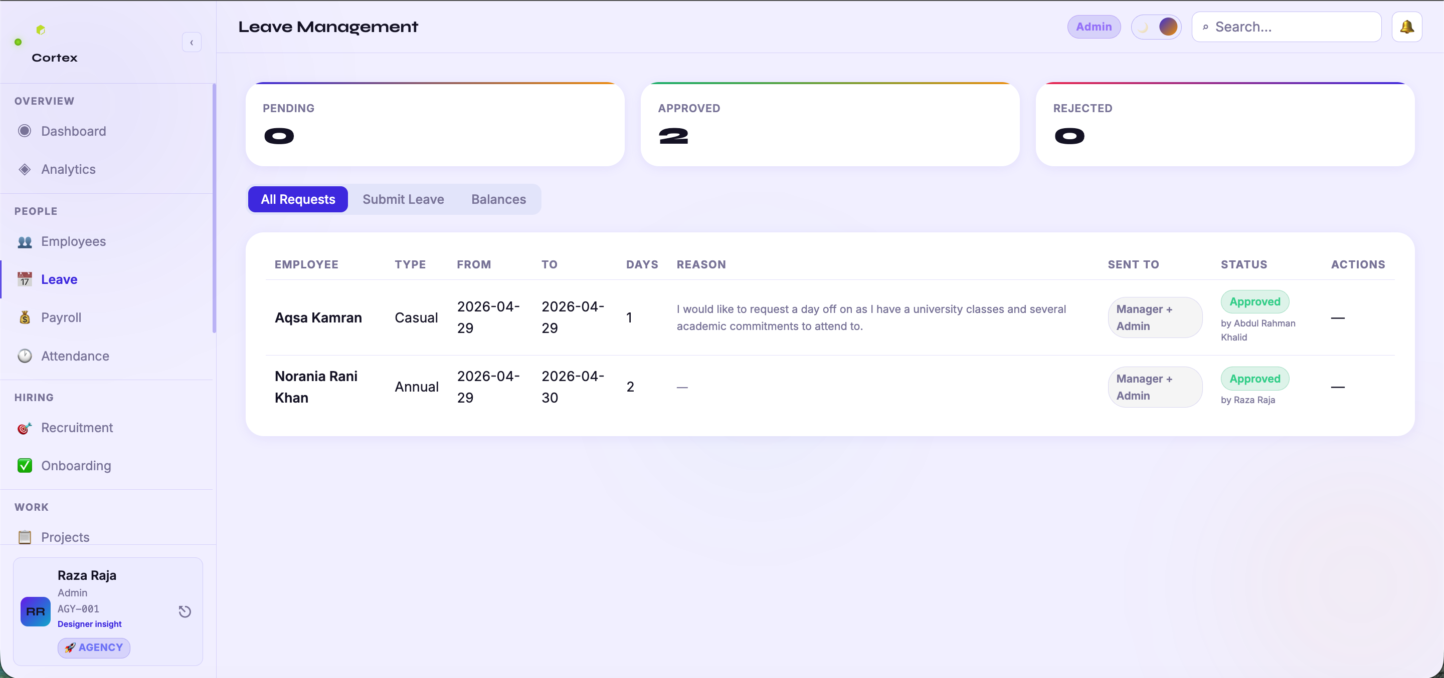Image resolution: width=1444 pixels, height=678 pixels.
Task: Click the Approved summary card
Action: coord(830,124)
